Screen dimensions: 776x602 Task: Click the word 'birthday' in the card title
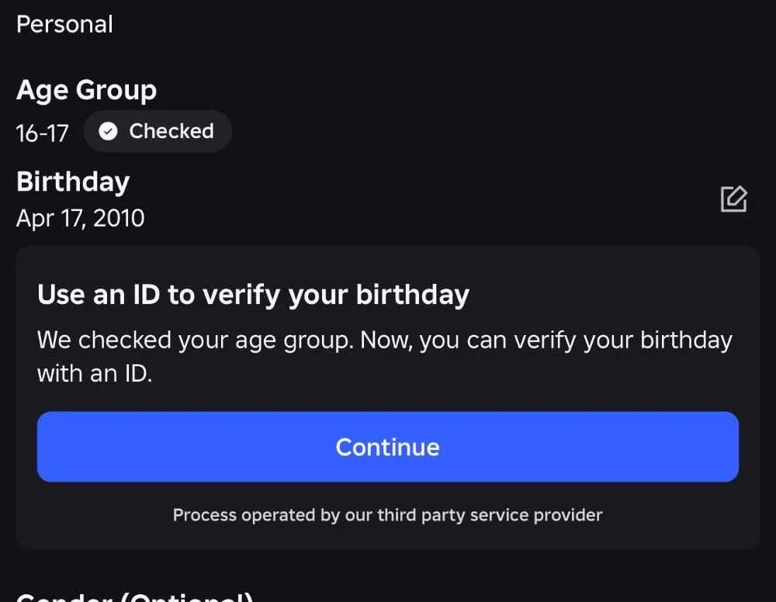pyautogui.click(x=412, y=296)
